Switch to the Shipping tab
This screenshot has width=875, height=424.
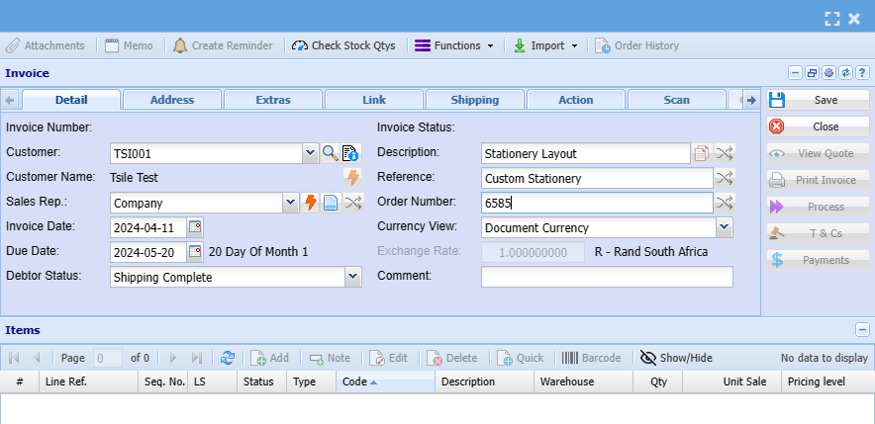pos(475,100)
